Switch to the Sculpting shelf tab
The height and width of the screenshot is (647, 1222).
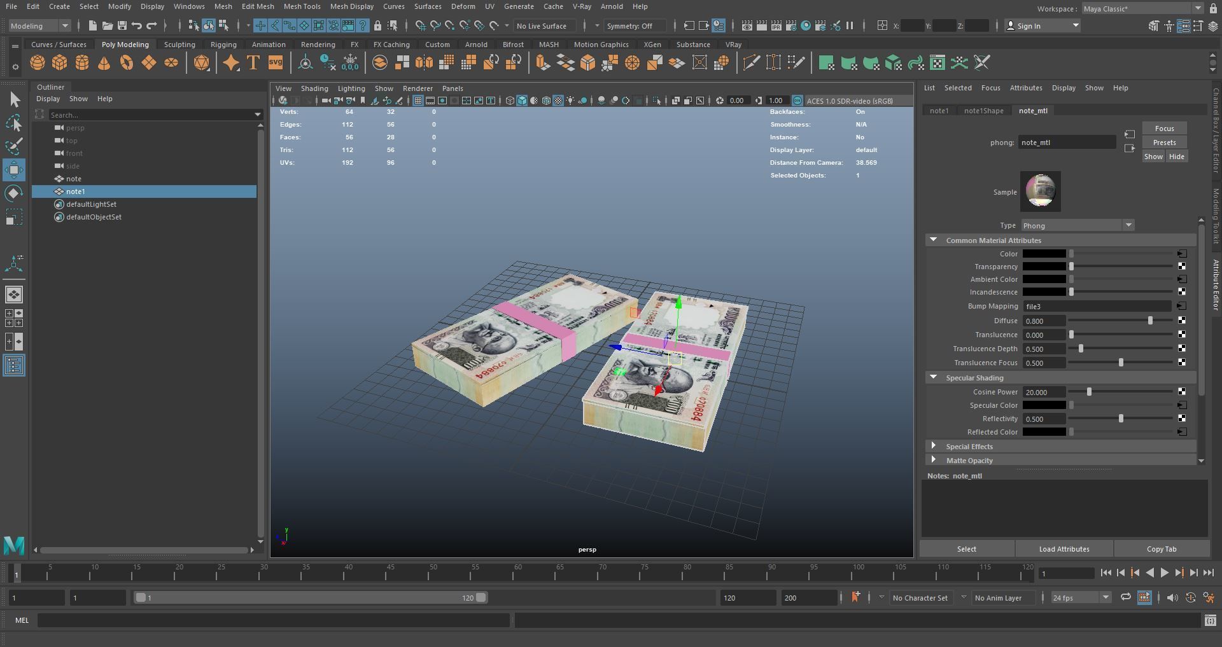tap(179, 45)
